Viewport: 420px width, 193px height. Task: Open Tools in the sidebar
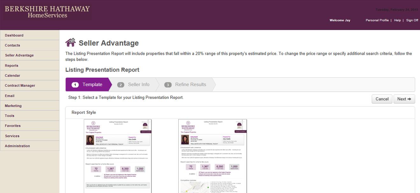pyautogui.click(x=30, y=116)
